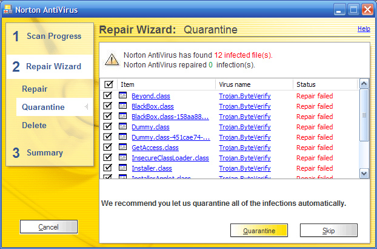Click the scrollbar up arrow in the list
The width and height of the screenshot is (377, 249).
[364, 84]
